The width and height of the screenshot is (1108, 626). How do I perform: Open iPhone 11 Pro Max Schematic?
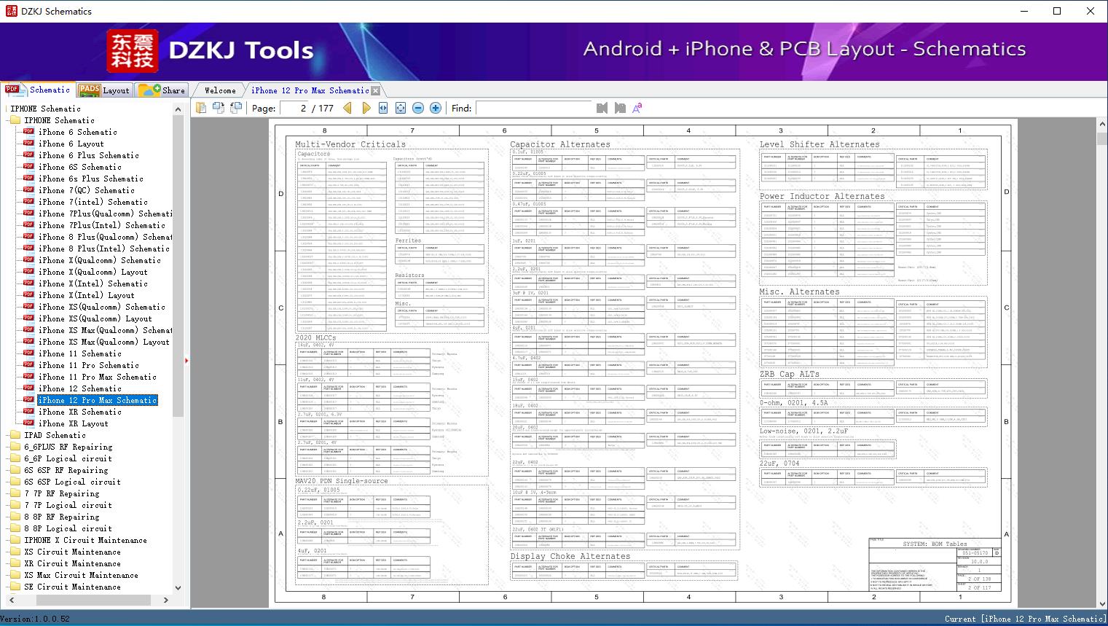pyautogui.click(x=98, y=377)
